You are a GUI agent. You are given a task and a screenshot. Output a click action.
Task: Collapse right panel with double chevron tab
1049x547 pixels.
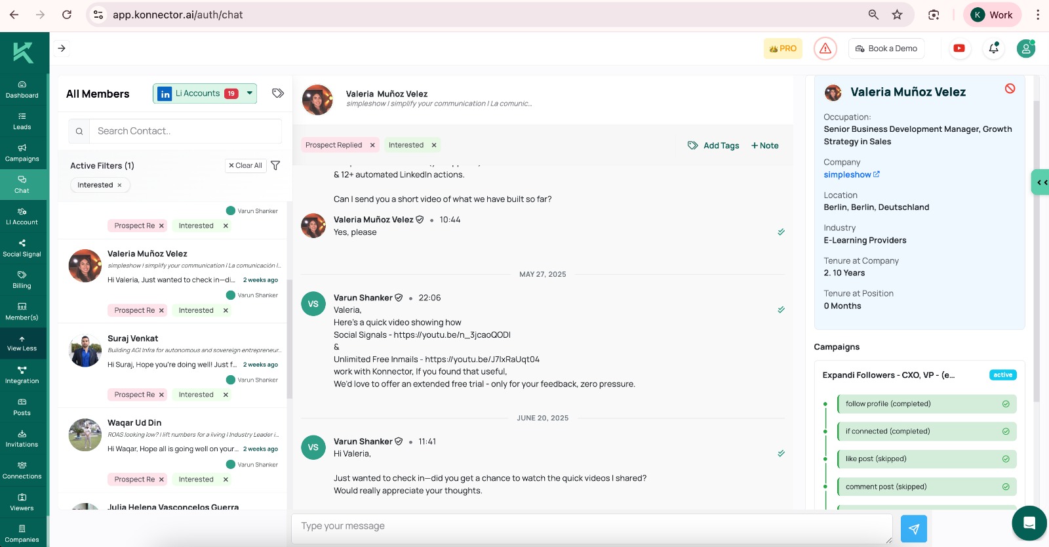click(1040, 182)
